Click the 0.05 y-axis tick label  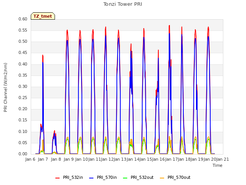(23, 143)
